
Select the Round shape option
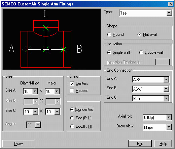tap(115, 34)
